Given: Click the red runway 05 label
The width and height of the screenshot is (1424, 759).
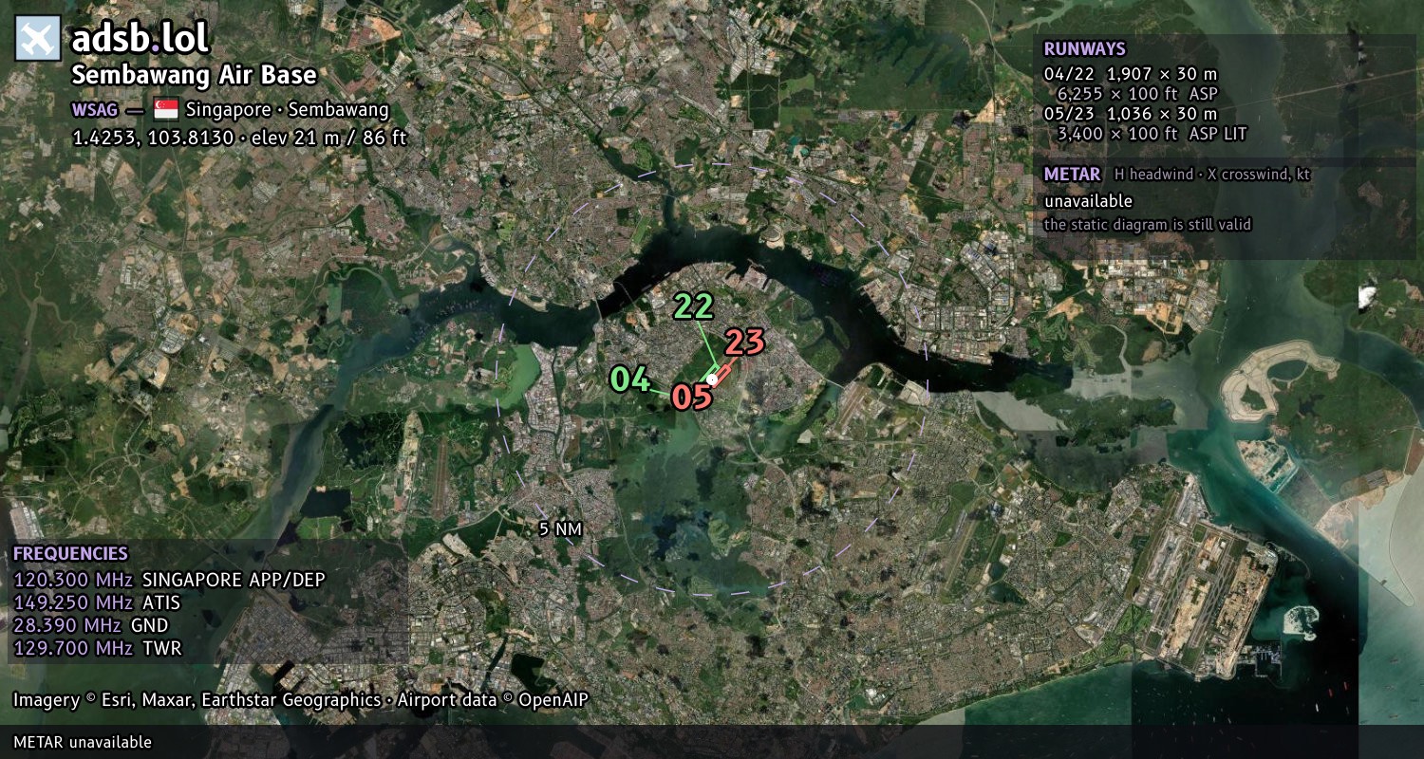Looking at the screenshot, I should click(x=692, y=397).
